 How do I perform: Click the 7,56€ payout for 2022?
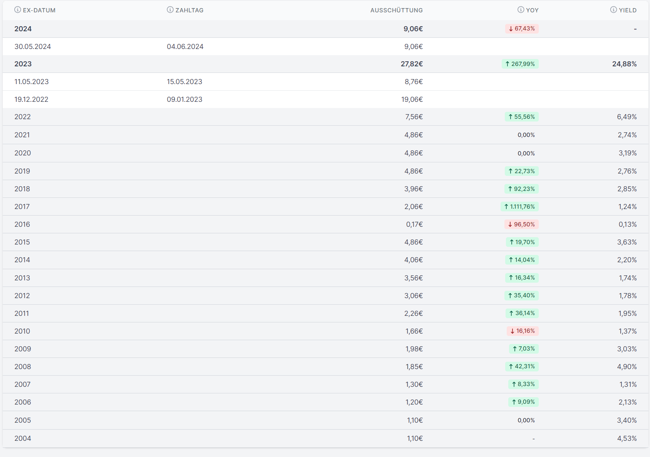414,117
